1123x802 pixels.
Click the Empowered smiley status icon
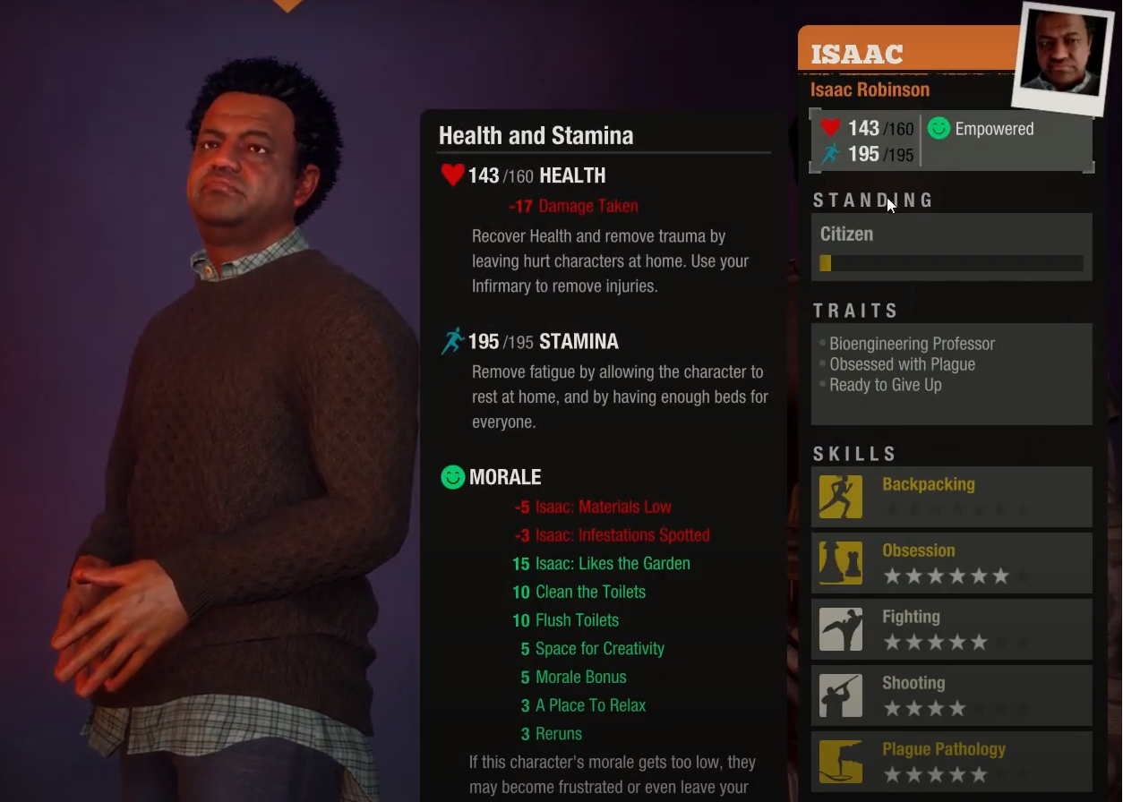pos(939,128)
